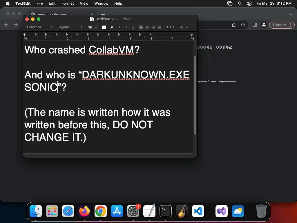Open the Helvetica font family dropdown

tap(39, 27)
